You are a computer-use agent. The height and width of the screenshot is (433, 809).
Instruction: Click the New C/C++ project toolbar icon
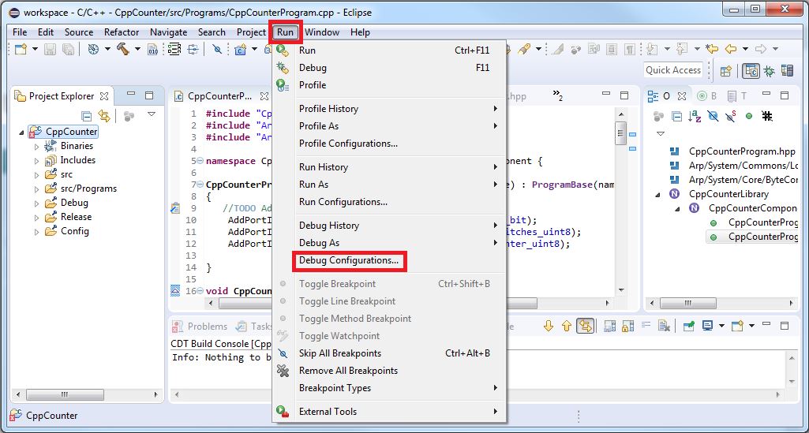click(241, 49)
